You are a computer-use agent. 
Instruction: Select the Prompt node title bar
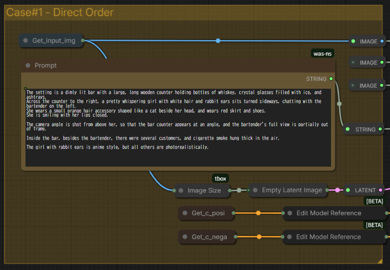178,66
